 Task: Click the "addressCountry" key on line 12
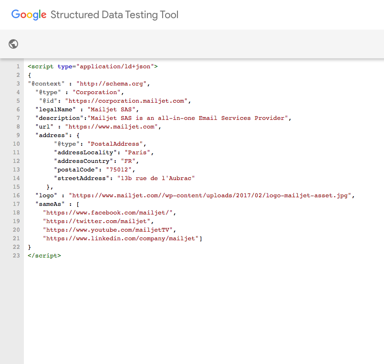pyautogui.click(x=83, y=161)
